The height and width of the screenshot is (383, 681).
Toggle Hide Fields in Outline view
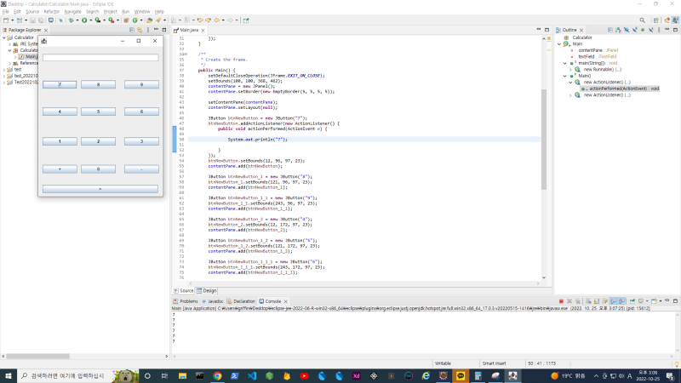(x=627, y=30)
